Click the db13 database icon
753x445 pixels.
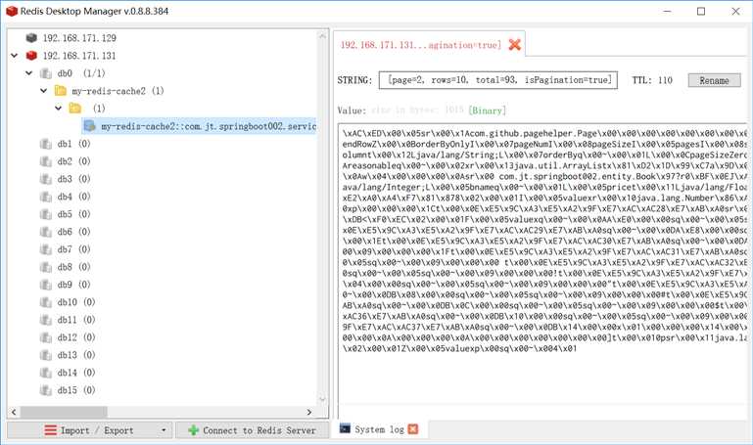46,355
